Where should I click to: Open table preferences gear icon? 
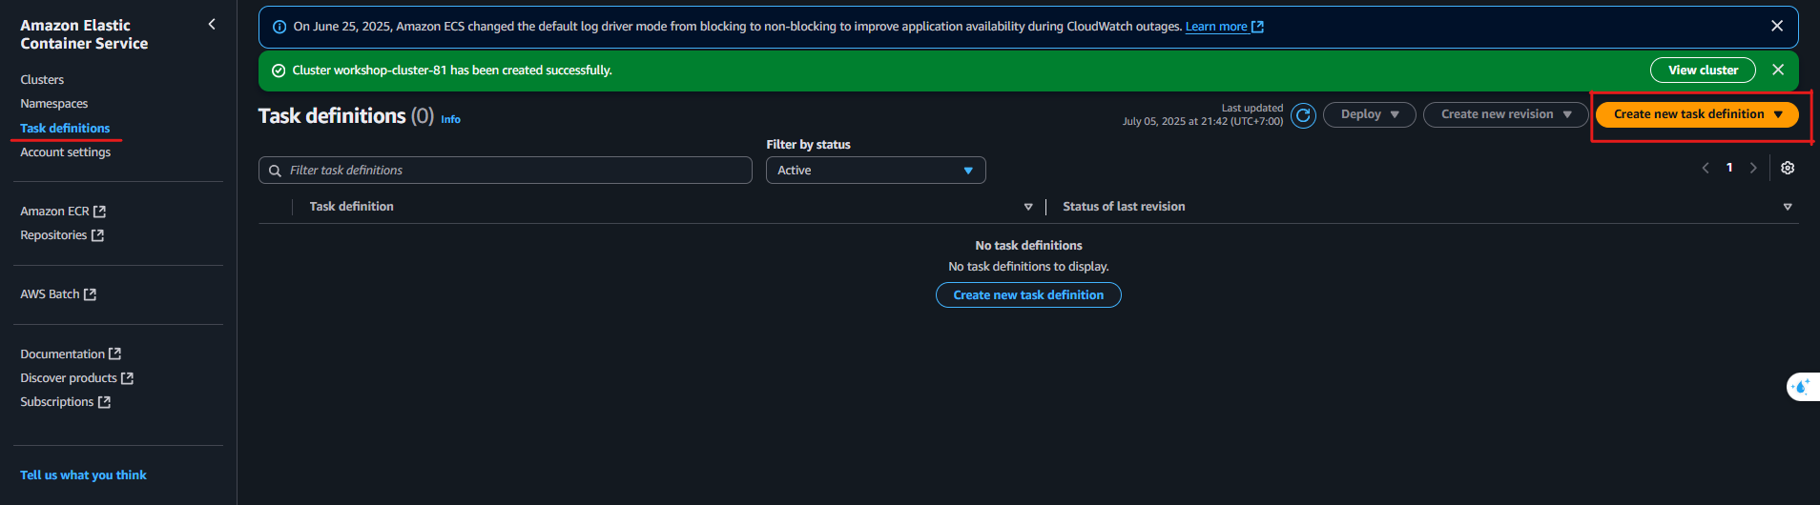(1788, 168)
